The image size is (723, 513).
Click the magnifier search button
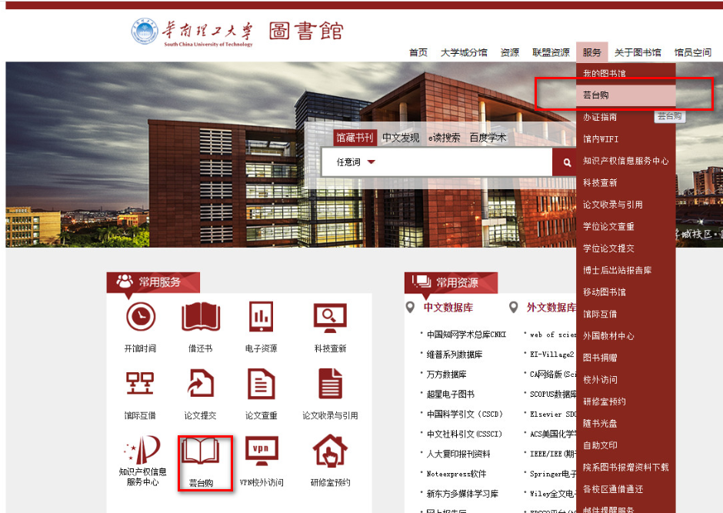coord(567,162)
